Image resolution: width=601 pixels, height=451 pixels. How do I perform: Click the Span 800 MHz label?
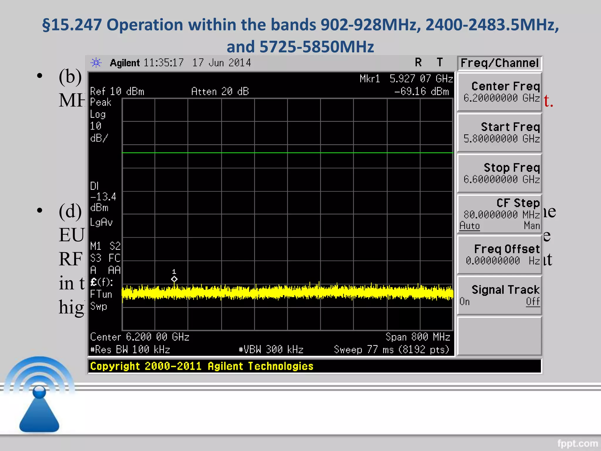click(418, 337)
